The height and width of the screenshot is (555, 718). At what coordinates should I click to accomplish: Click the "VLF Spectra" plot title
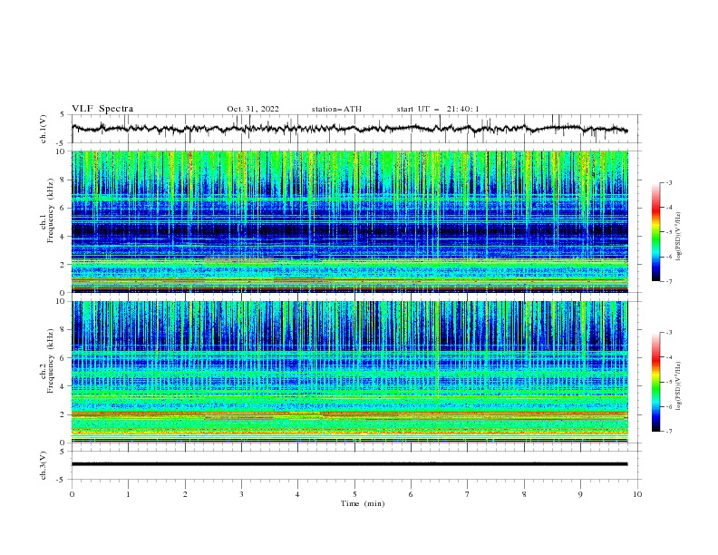click(x=102, y=109)
